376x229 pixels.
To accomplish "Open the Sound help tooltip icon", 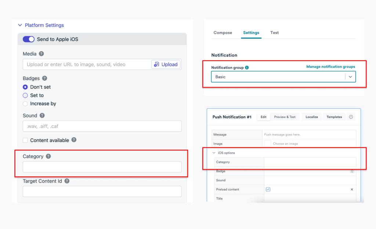I will 42,116.
